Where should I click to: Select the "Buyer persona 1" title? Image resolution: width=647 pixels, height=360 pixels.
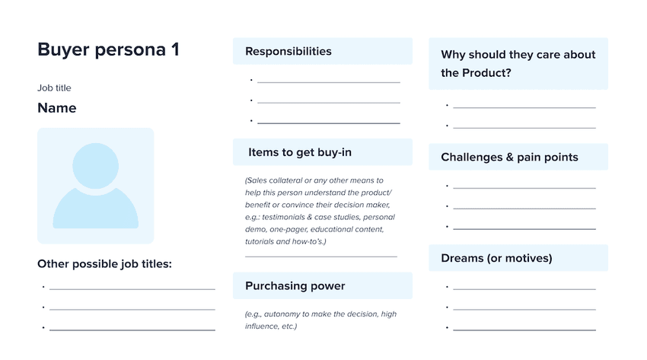pos(108,50)
